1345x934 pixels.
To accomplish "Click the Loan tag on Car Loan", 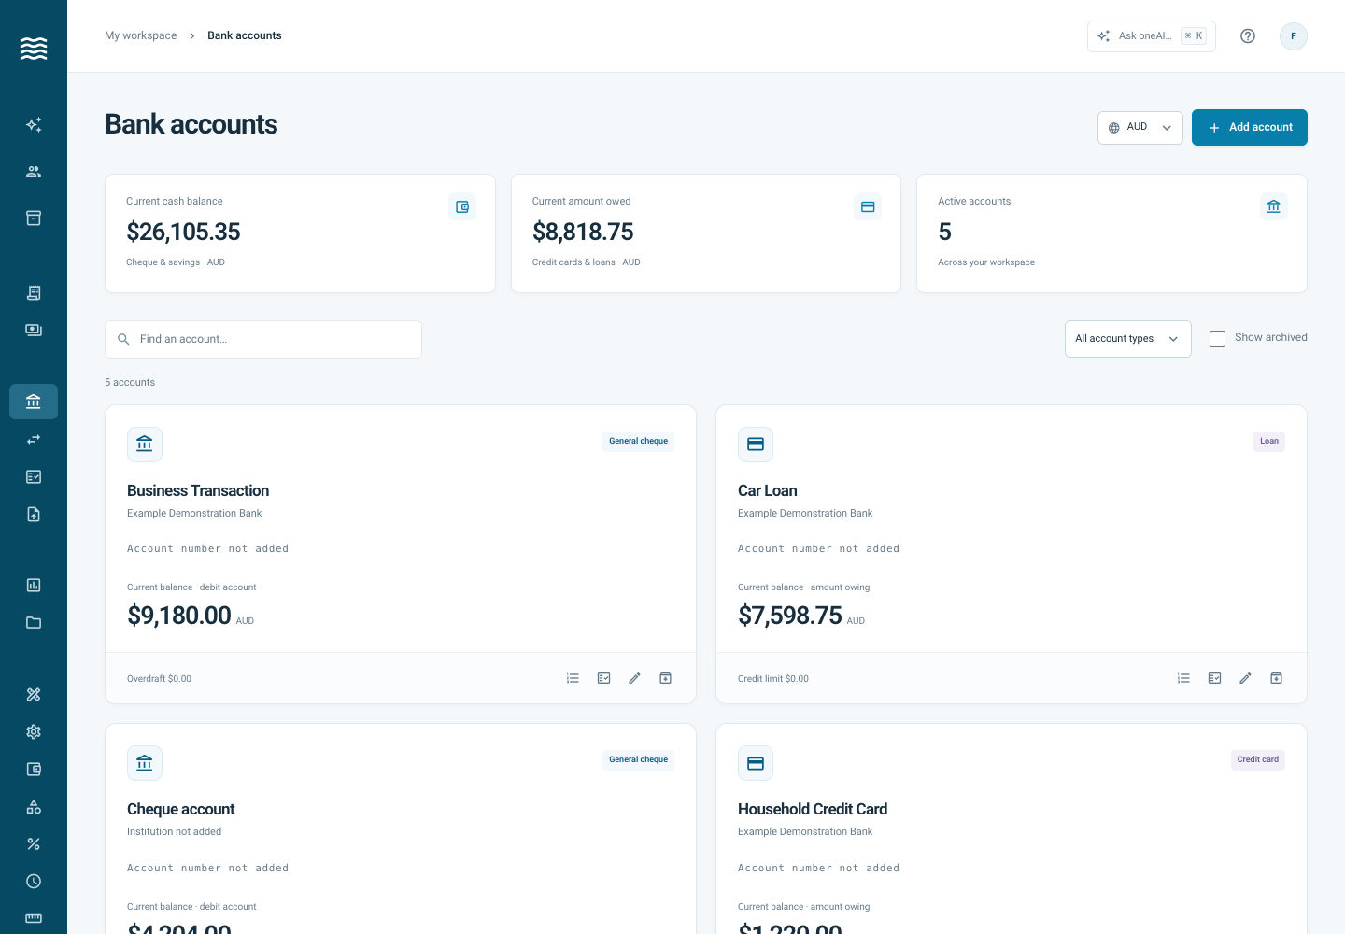I will [1269, 441].
